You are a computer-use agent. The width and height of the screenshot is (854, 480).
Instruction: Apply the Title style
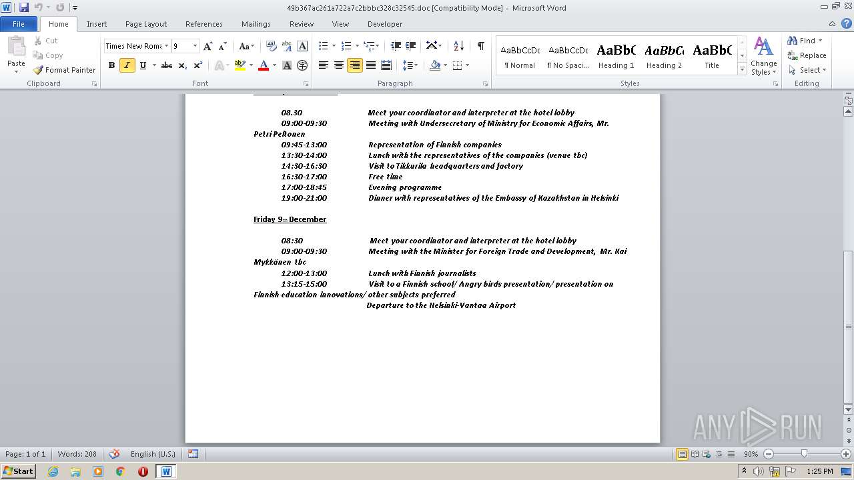pyautogui.click(x=712, y=56)
